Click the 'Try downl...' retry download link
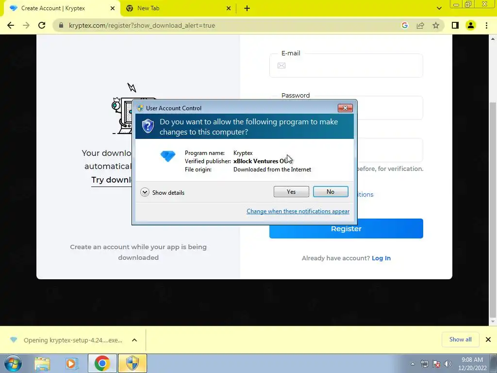The width and height of the screenshot is (497, 373). click(111, 180)
